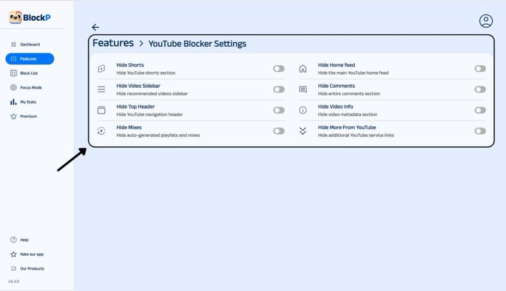
Task: Click the 'Hide Comments' title text
Action: 336,86
